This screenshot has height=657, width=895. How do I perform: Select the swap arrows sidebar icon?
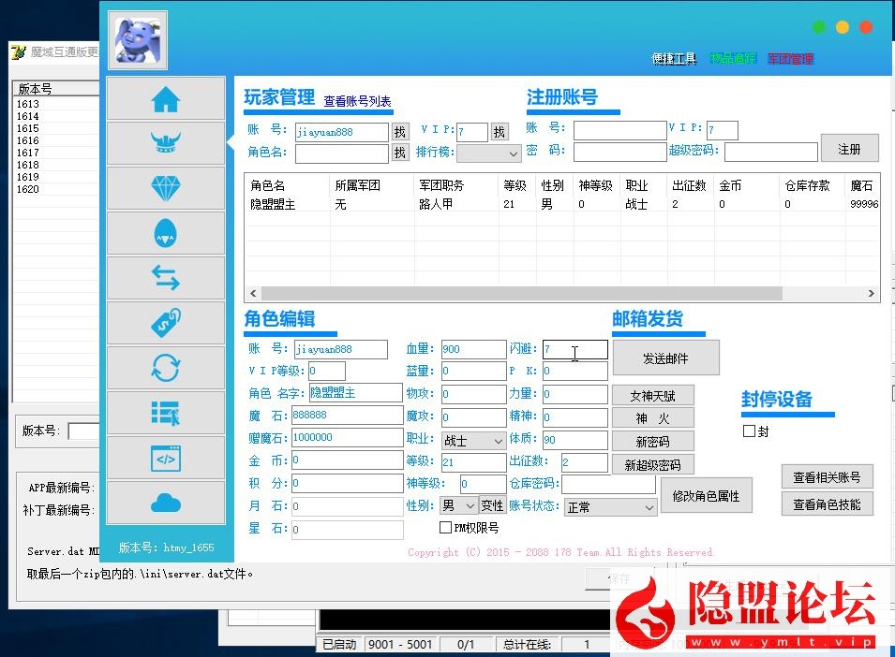(x=166, y=278)
